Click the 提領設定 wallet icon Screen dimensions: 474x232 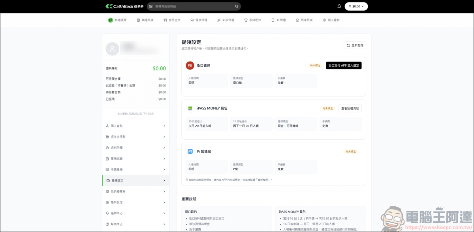pyautogui.click(x=108, y=180)
